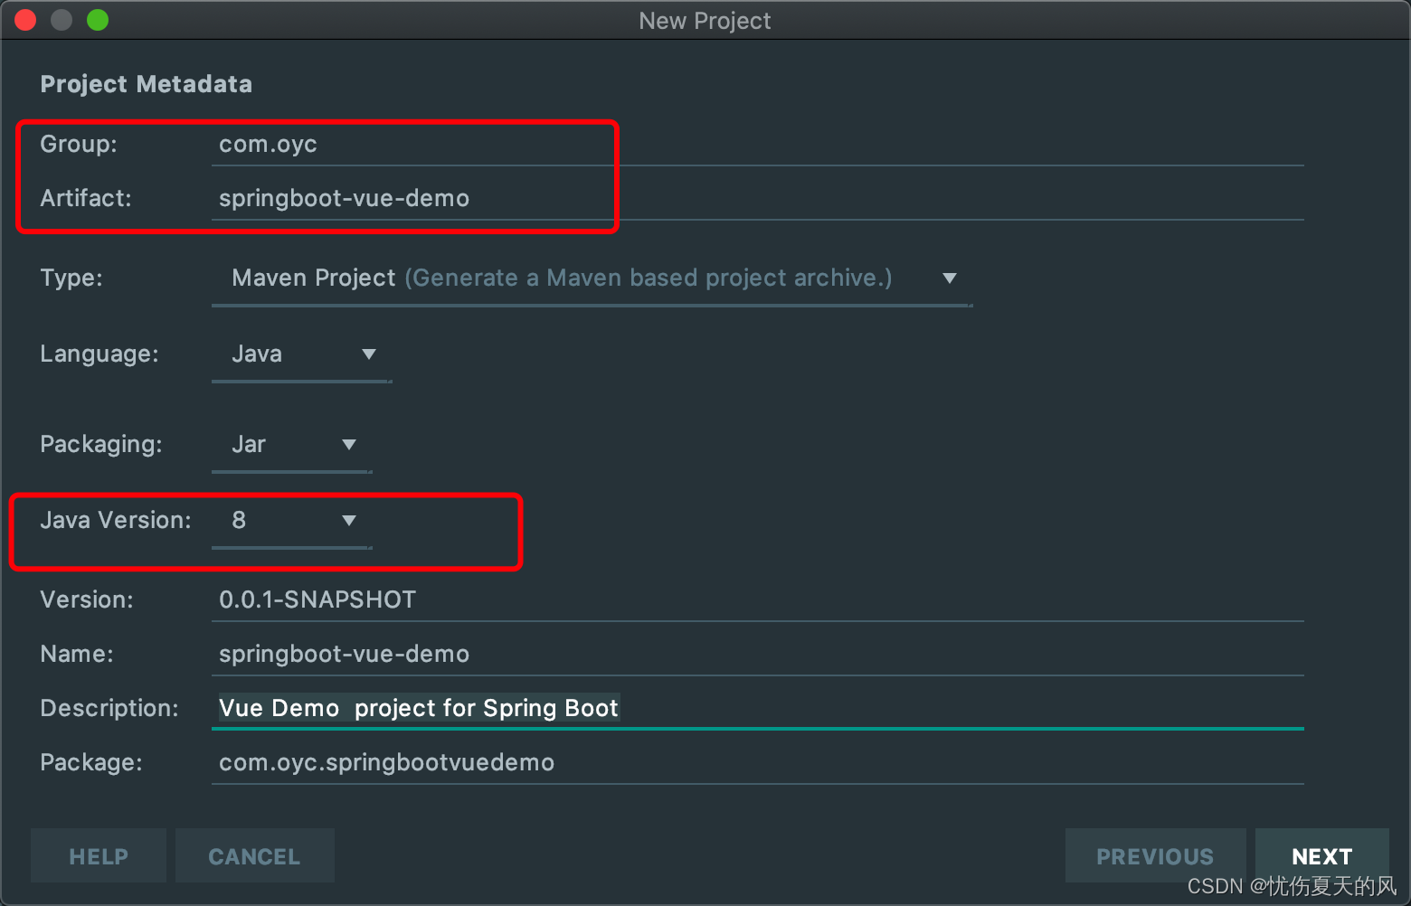The width and height of the screenshot is (1411, 906).
Task: Click the Name field springboot-vue-demo
Action: pyautogui.click(x=757, y=655)
